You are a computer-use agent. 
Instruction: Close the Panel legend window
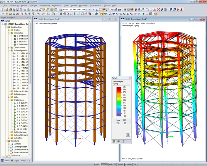tap(130, 78)
